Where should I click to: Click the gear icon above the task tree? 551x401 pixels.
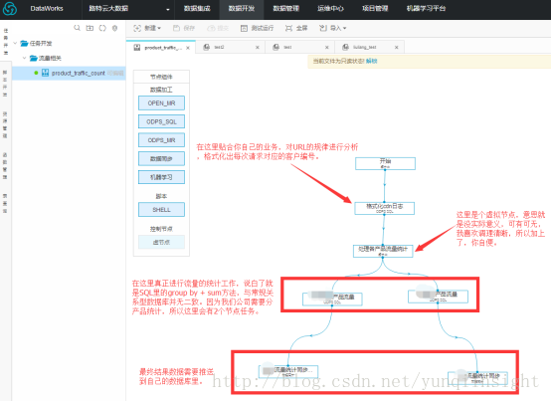click(115, 28)
